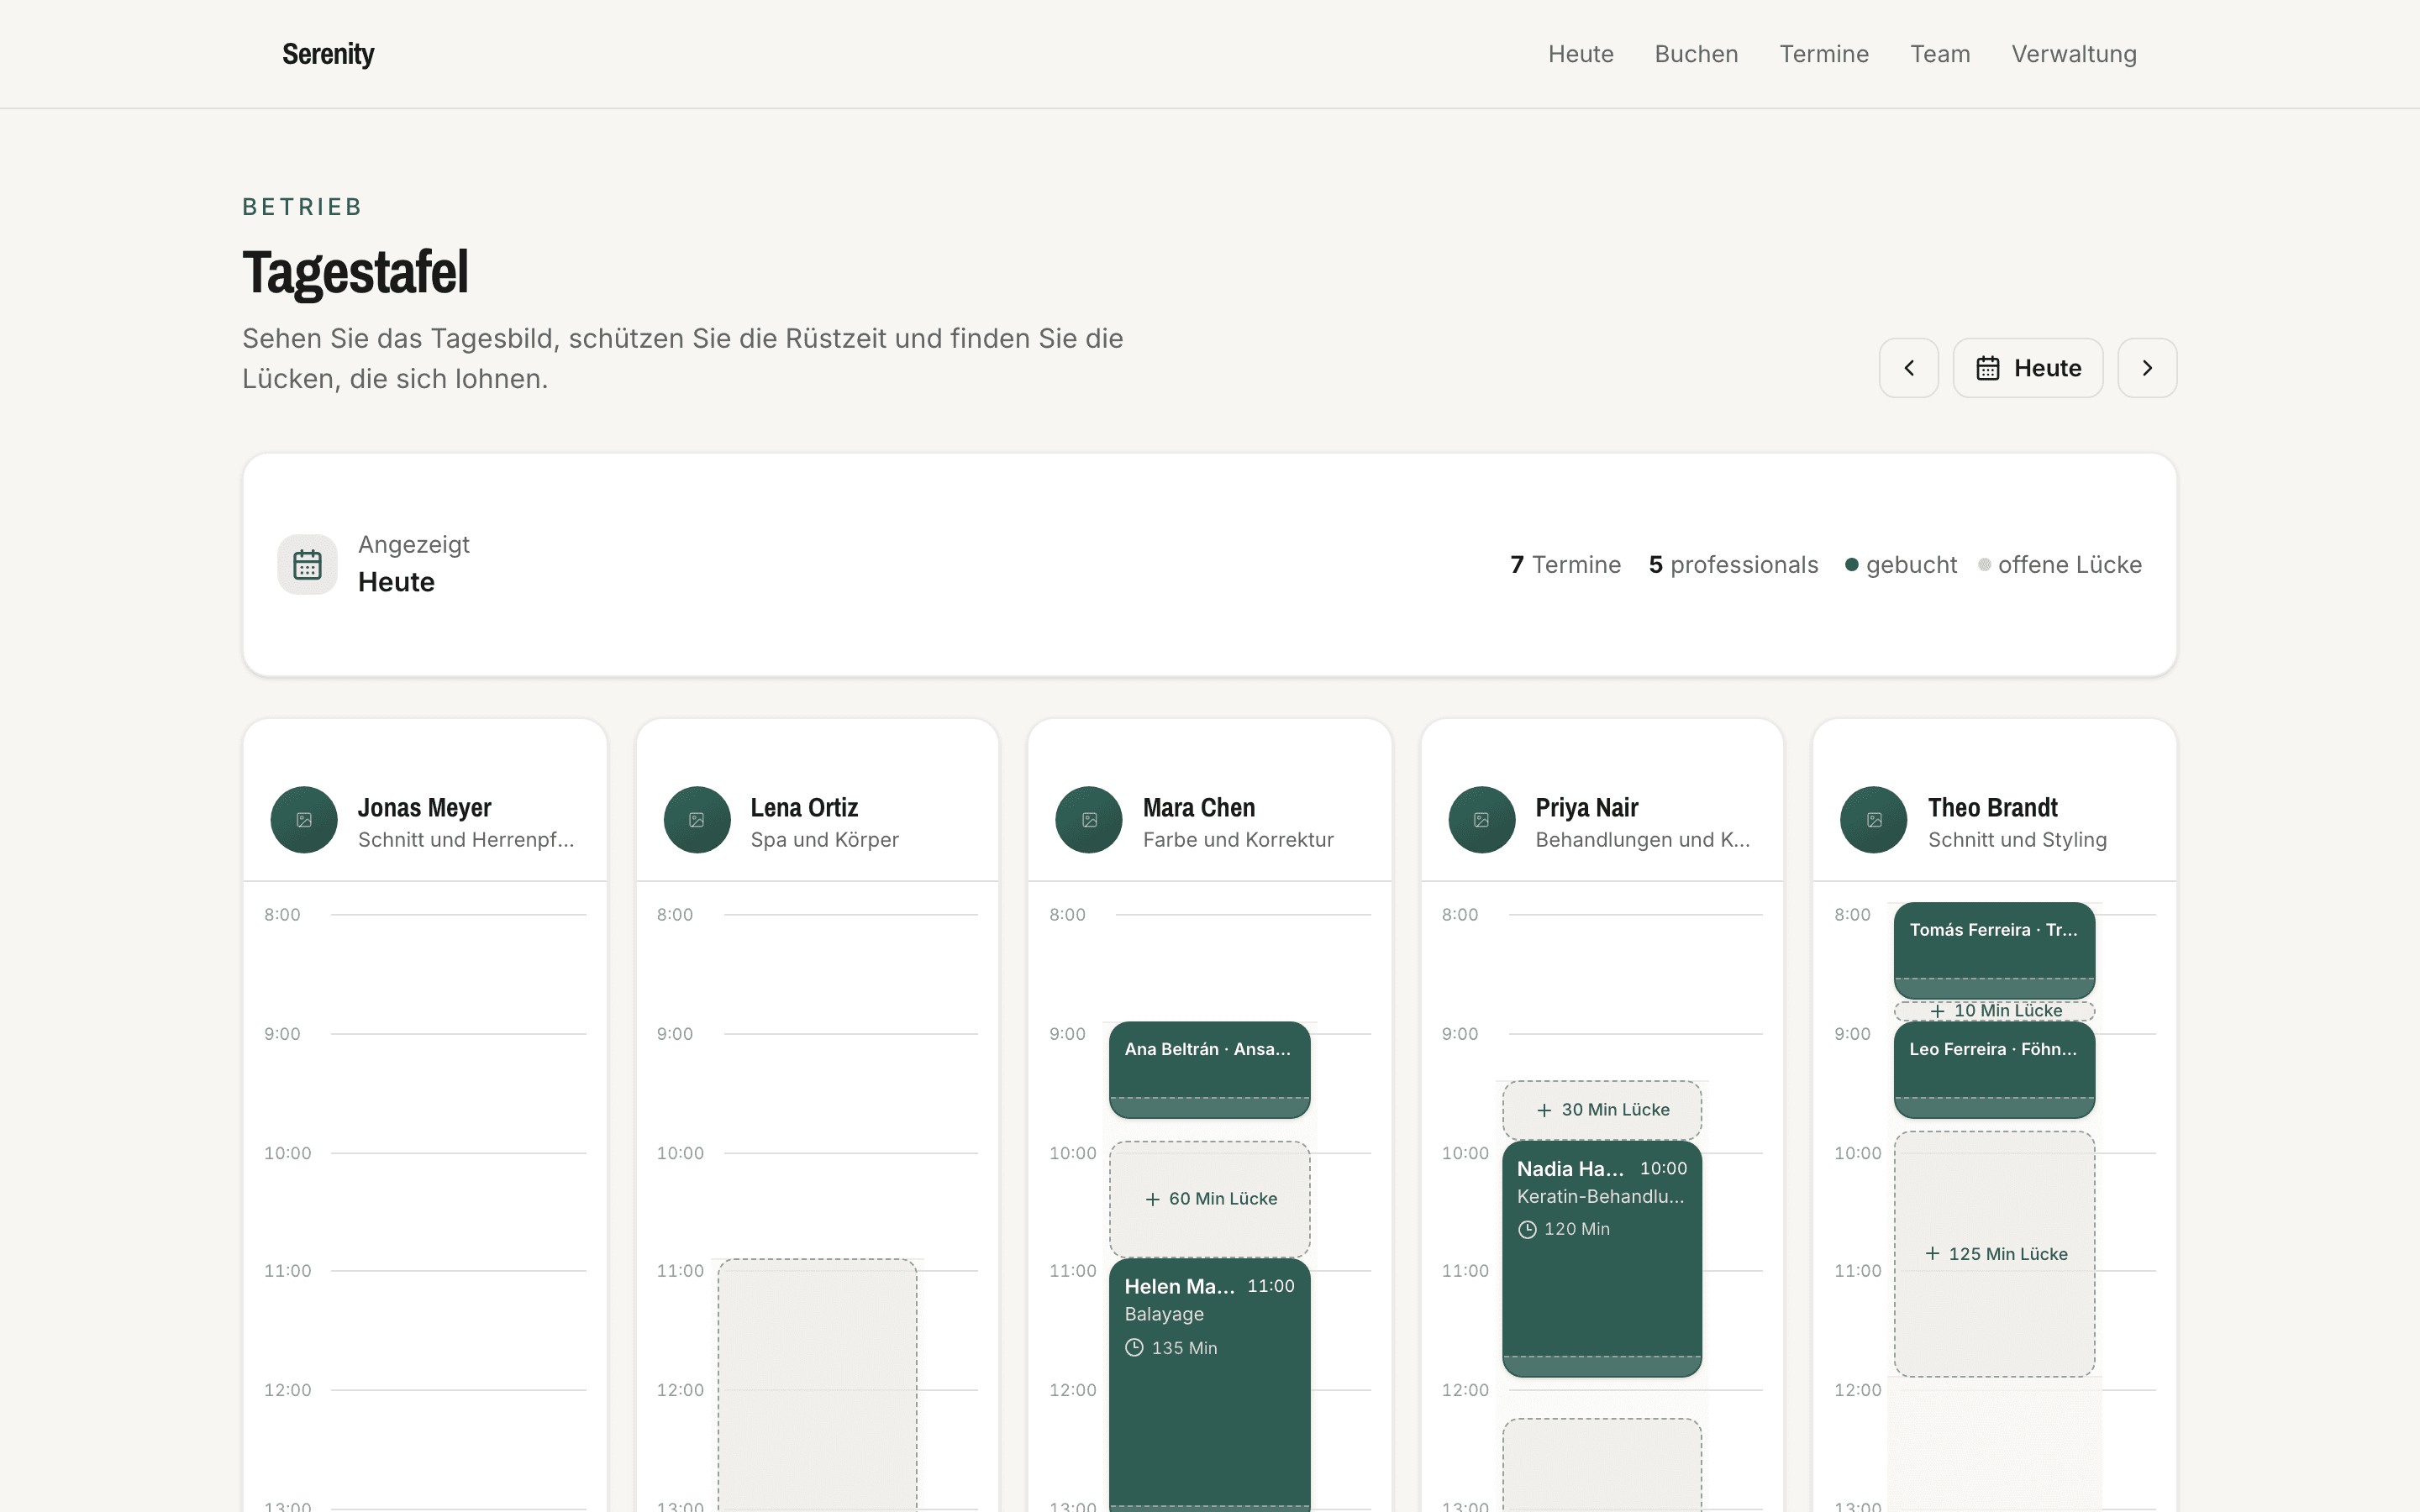The height and width of the screenshot is (1512, 2420).
Task: Click the clock icon next to 120 Min
Action: pyautogui.click(x=1527, y=1230)
